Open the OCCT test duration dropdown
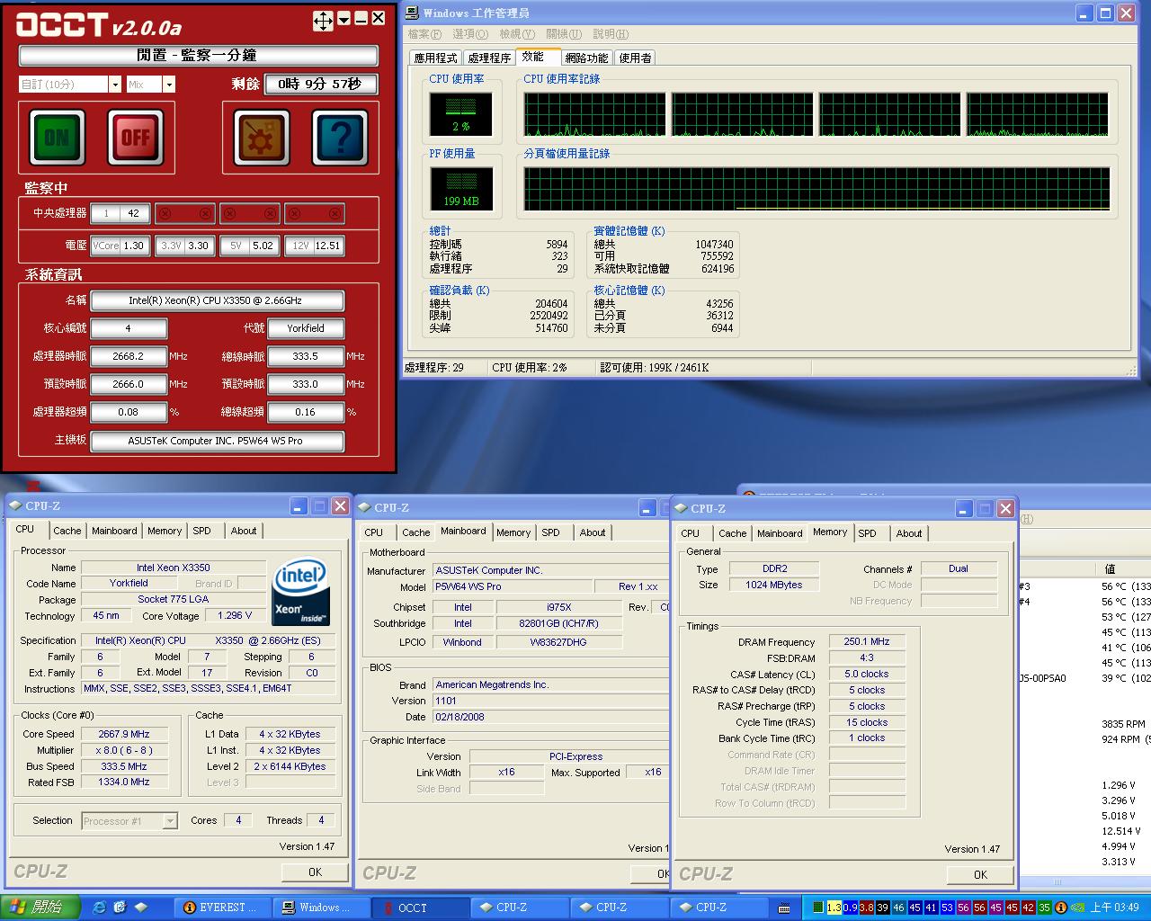 pos(114,85)
